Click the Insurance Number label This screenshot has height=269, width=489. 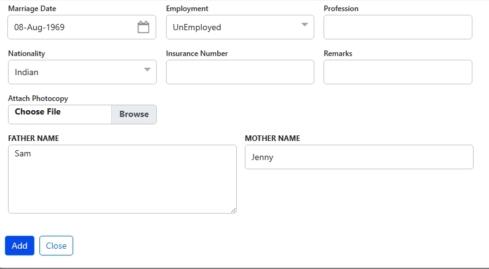tap(197, 54)
